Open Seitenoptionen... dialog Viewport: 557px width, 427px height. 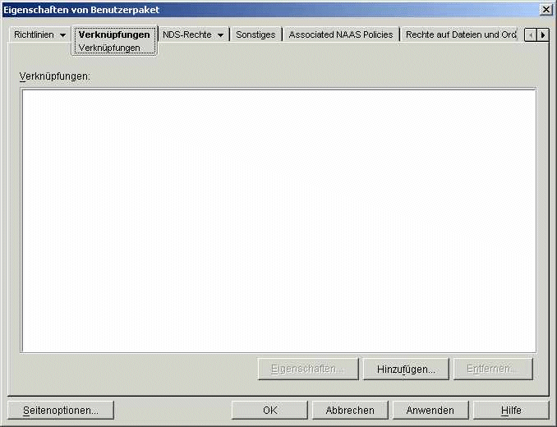click(61, 411)
